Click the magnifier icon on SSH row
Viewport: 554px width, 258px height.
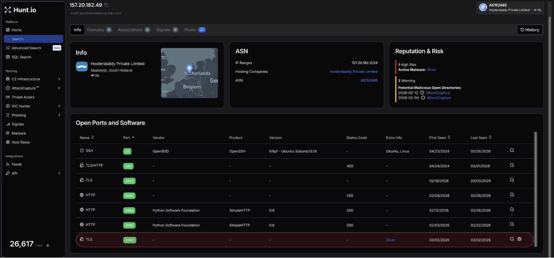coord(512,150)
